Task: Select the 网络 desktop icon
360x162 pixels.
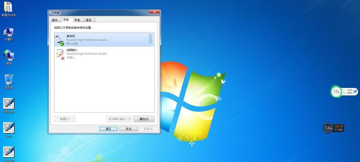Action: (9, 55)
